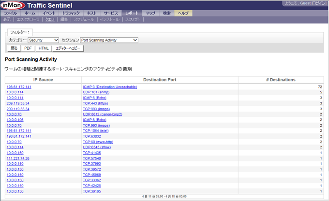Sort by the # Destinations column header

click(281, 80)
